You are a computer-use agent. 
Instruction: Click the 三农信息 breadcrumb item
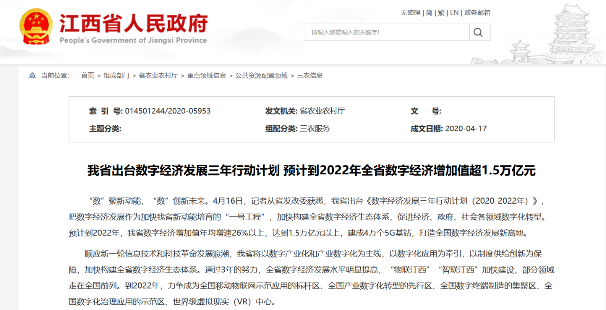click(x=310, y=75)
